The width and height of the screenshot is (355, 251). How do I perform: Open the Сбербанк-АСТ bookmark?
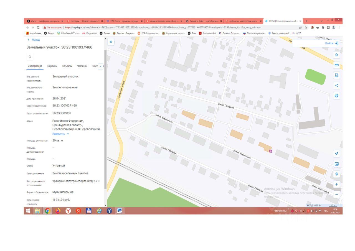(x=68, y=33)
